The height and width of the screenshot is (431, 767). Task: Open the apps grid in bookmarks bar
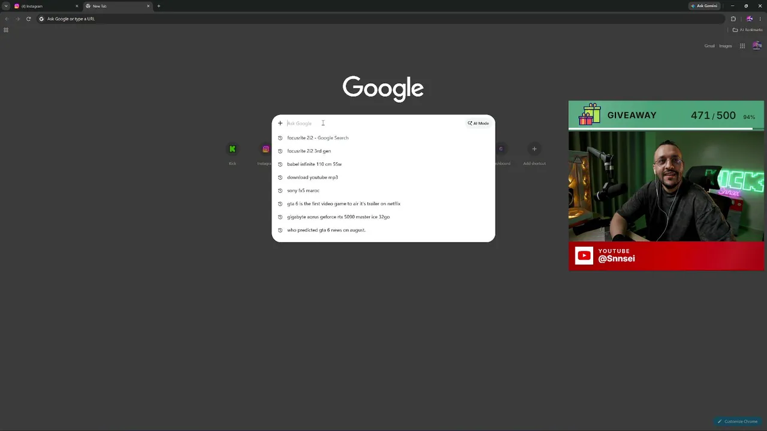pos(6,30)
